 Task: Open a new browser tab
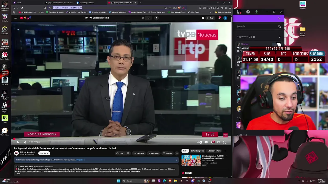click(140, 3)
